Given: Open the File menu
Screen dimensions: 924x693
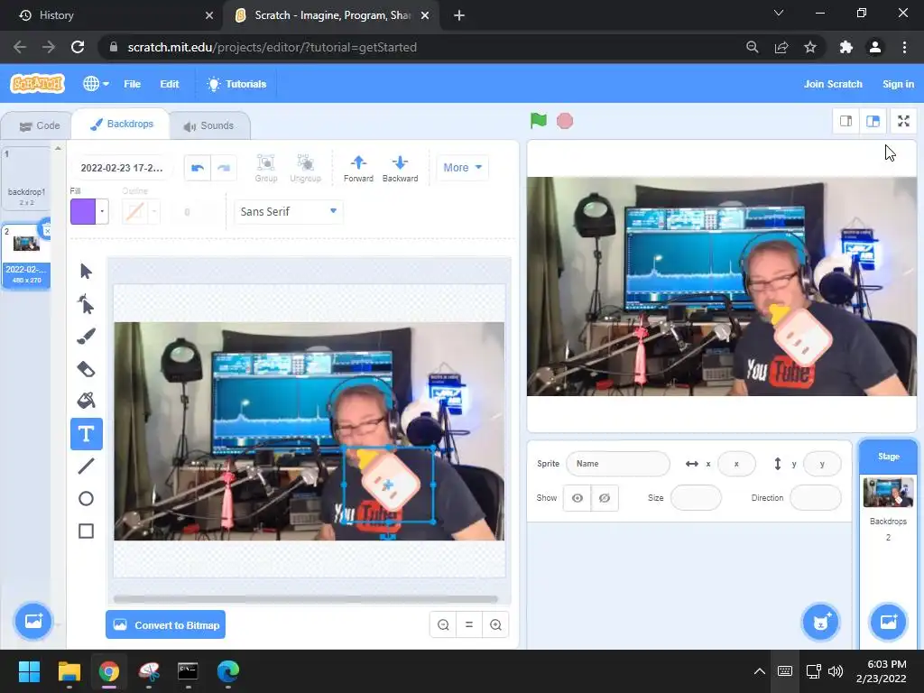Looking at the screenshot, I should tap(132, 84).
